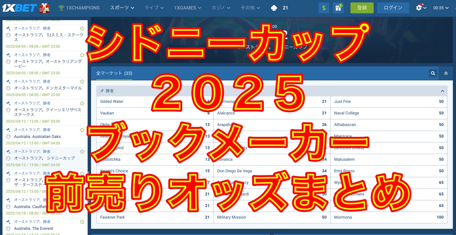Click the horse icon above Australian Oaks
Image resolution: width=456 pixels, height=235 pixels.
click(x=8, y=130)
